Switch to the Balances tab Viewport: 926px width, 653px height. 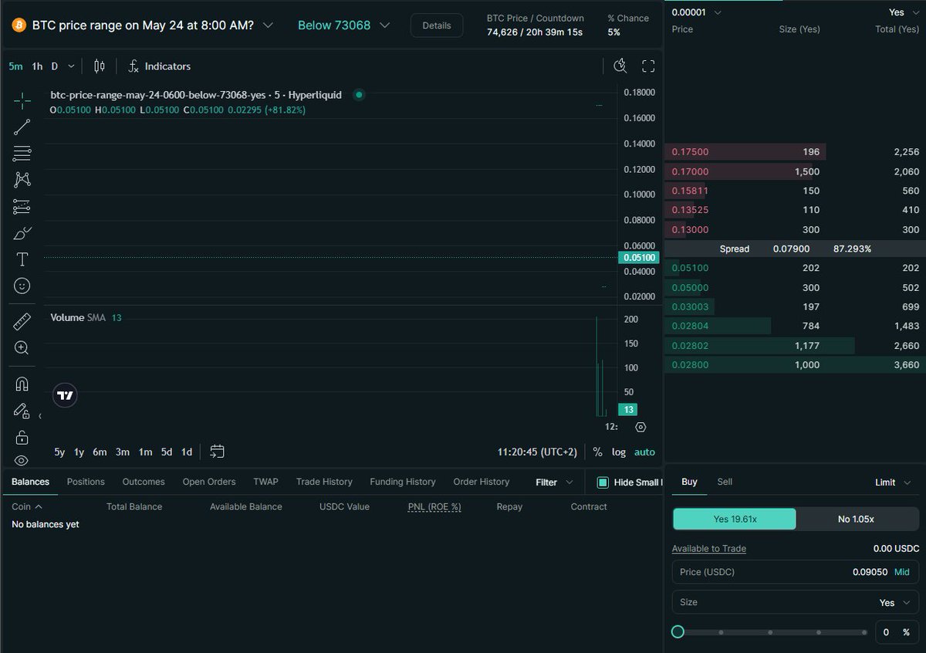pos(30,482)
